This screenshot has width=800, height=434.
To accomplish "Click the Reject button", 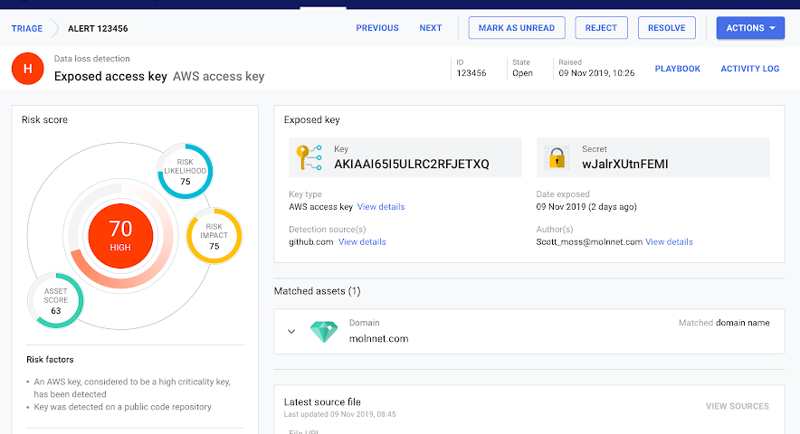I will pyautogui.click(x=601, y=28).
